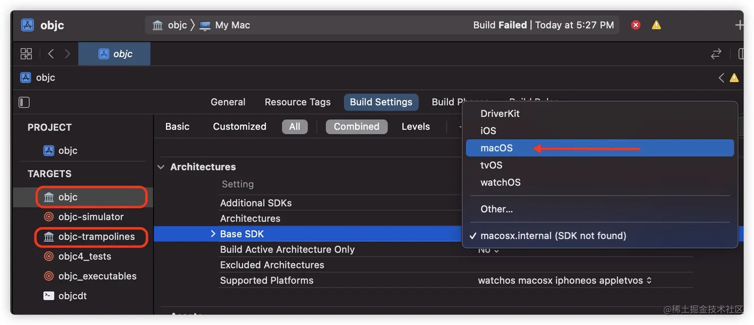Click the Supported Platforms setting name

267,281
